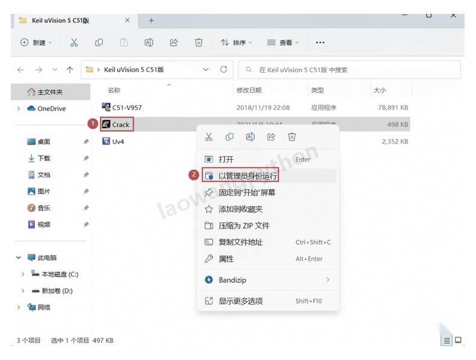Sort by the 大小 column header
This screenshot has height=360, width=476.
point(380,90)
